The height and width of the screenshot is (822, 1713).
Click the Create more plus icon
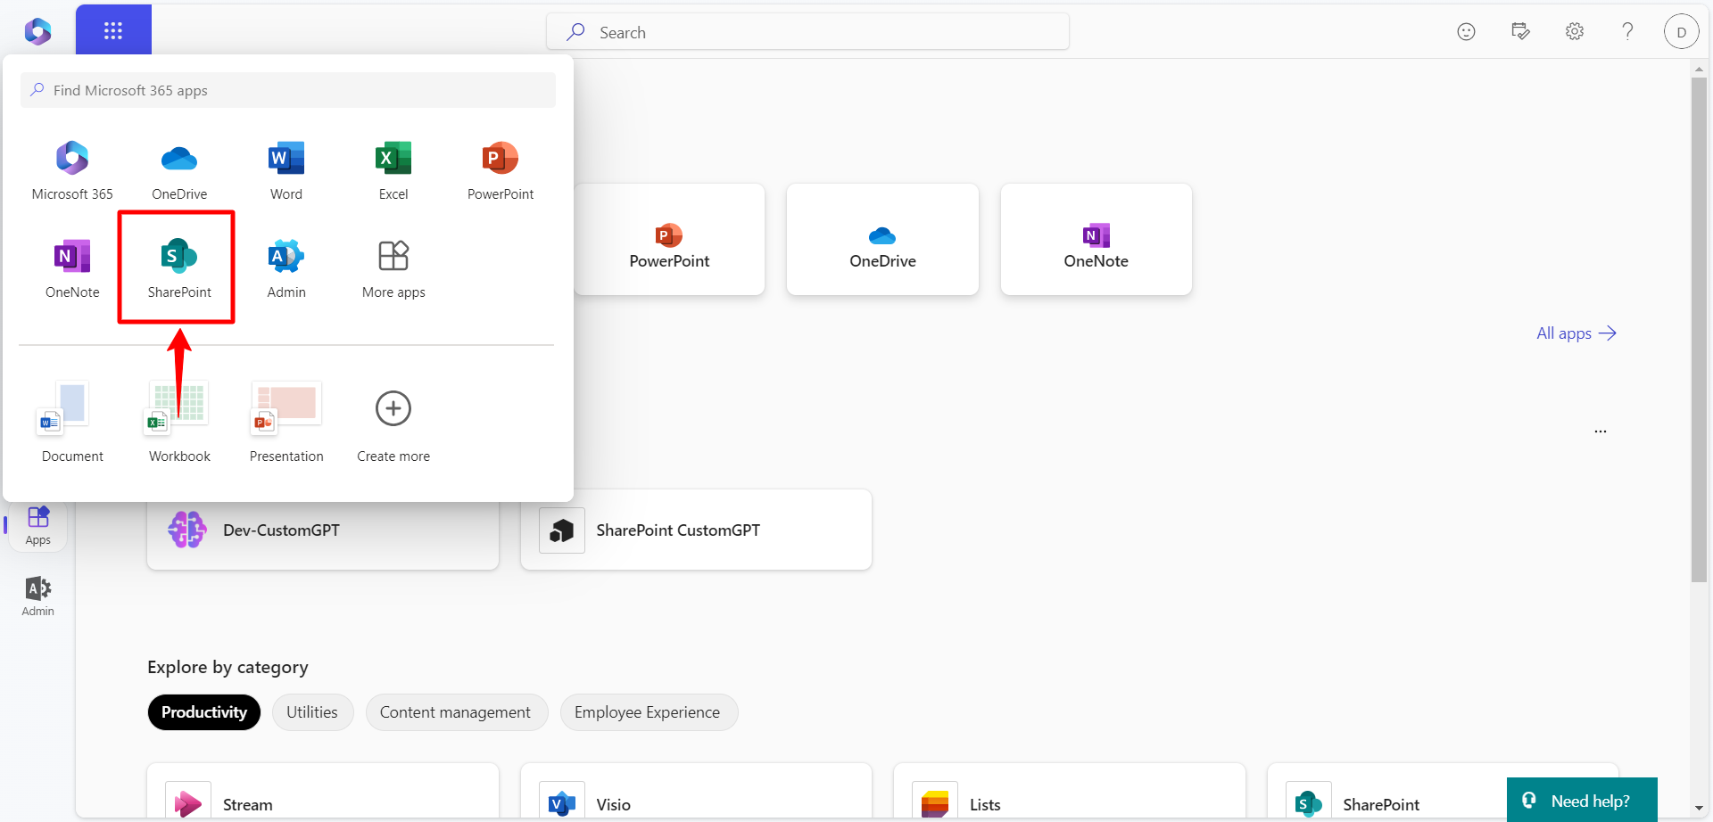[x=393, y=408]
